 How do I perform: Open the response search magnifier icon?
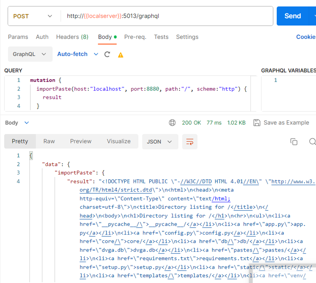[x=312, y=142]
